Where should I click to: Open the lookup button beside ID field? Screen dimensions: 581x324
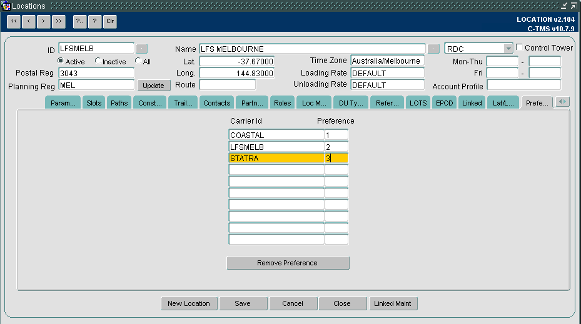(141, 49)
